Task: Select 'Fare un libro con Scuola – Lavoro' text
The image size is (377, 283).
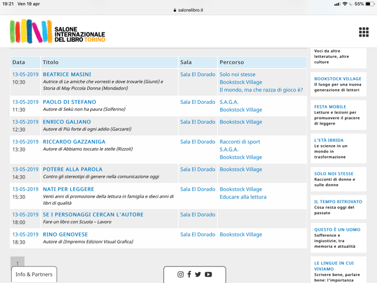Action: 77,222
